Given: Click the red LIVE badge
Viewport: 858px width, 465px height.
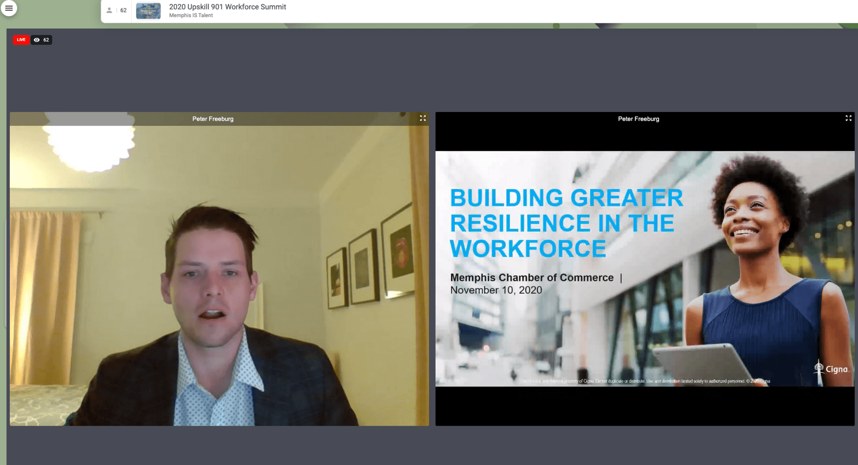Looking at the screenshot, I should click(21, 40).
